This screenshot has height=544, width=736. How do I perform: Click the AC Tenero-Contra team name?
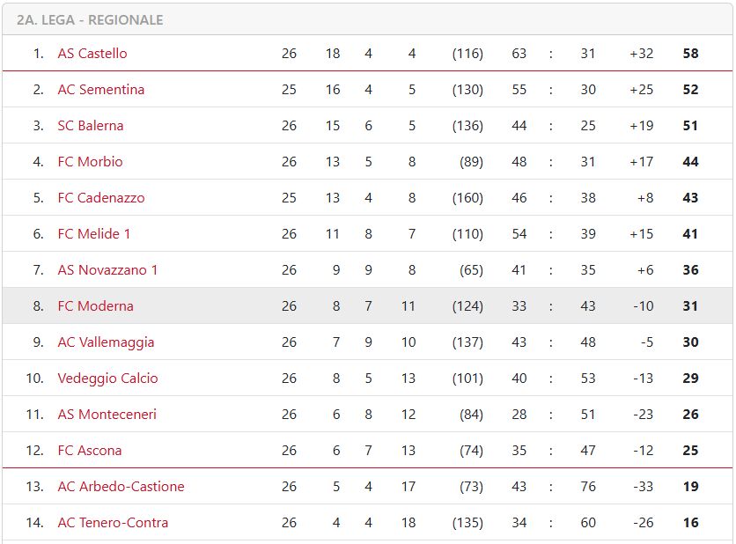(x=113, y=523)
